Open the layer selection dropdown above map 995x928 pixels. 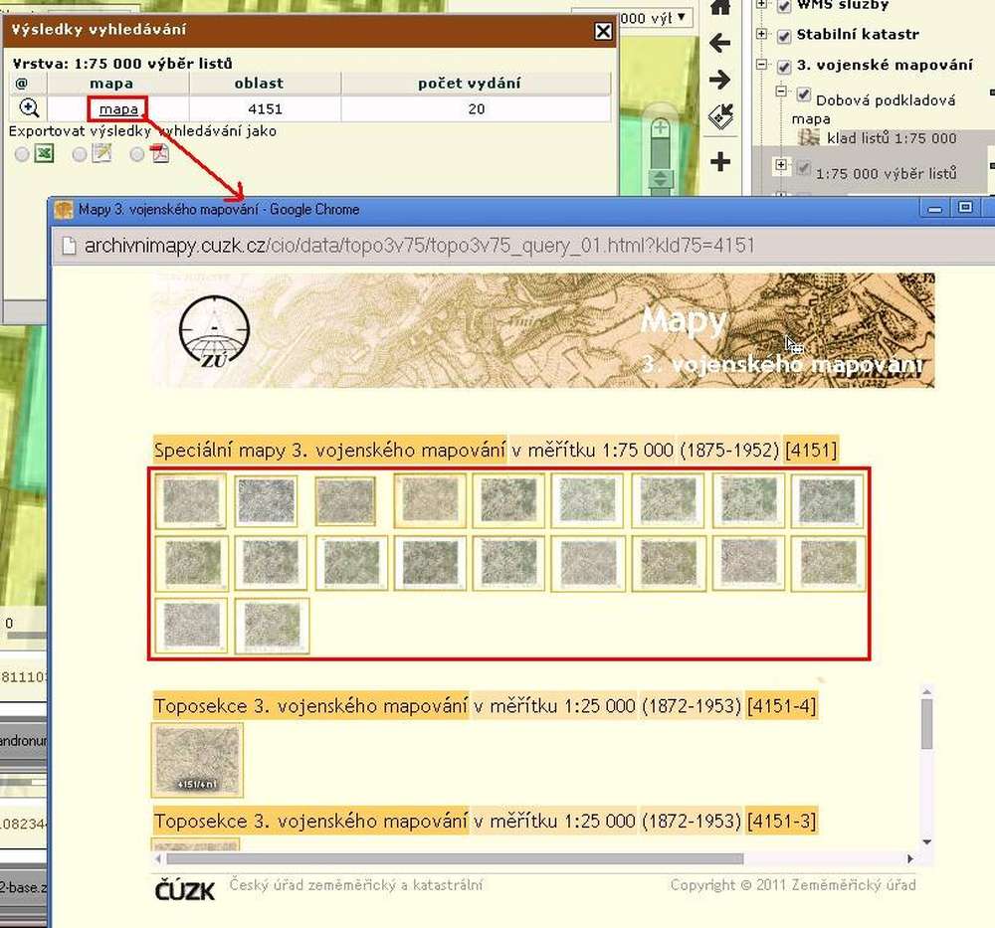point(683,17)
